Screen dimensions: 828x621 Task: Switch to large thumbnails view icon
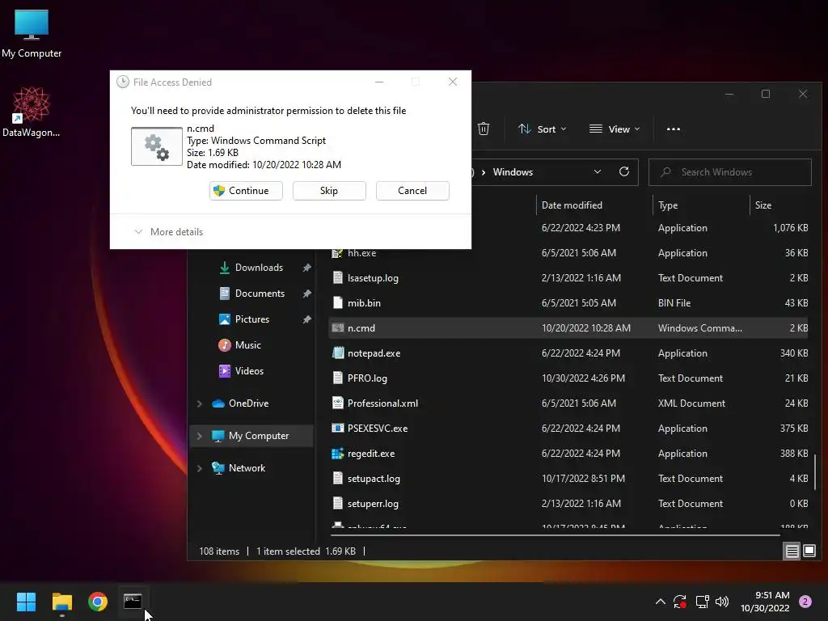(809, 551)
